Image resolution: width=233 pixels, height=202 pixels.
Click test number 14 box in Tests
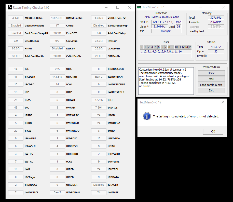click(x=190, y=47)
